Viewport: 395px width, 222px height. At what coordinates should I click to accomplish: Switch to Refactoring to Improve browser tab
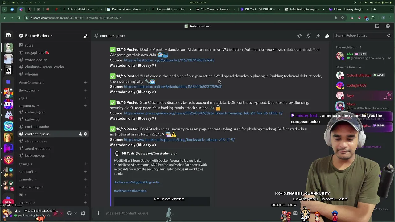pyautogui.click(x=304, y=9)
